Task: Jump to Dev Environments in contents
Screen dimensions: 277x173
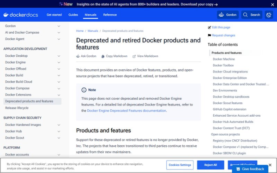Action: [x=225, y=90]
